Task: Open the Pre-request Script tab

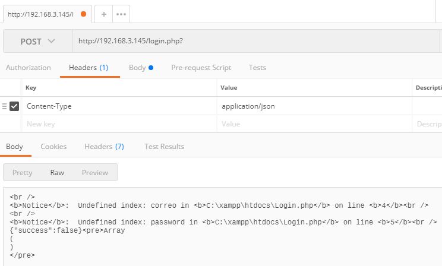Action: [x=201, y=68]
